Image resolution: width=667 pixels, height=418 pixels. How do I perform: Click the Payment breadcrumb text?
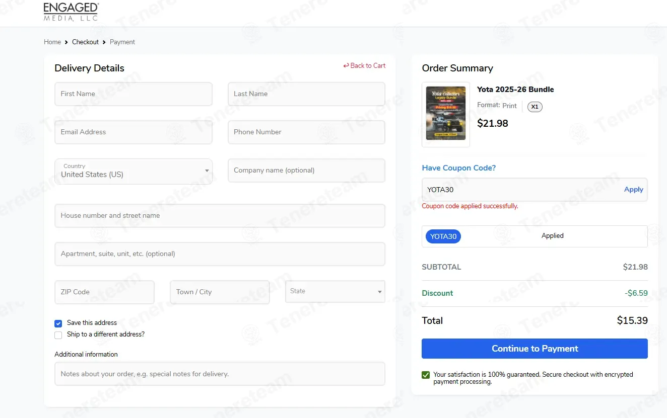(122, 42)
